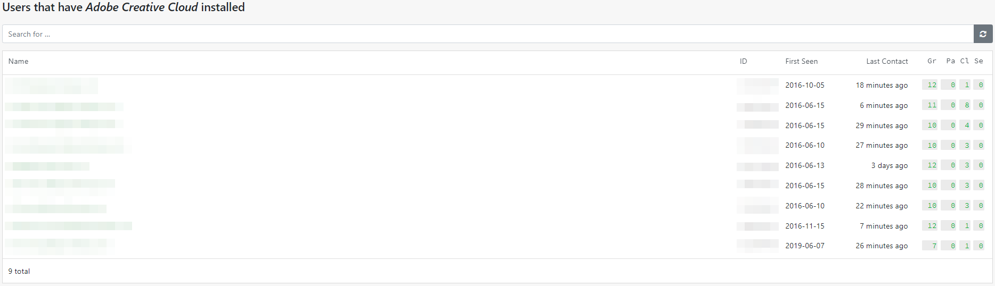Open user name in the 2016-11-15 row
The height and width of the screenshot is (286, 995).
[x=69, y=226]
